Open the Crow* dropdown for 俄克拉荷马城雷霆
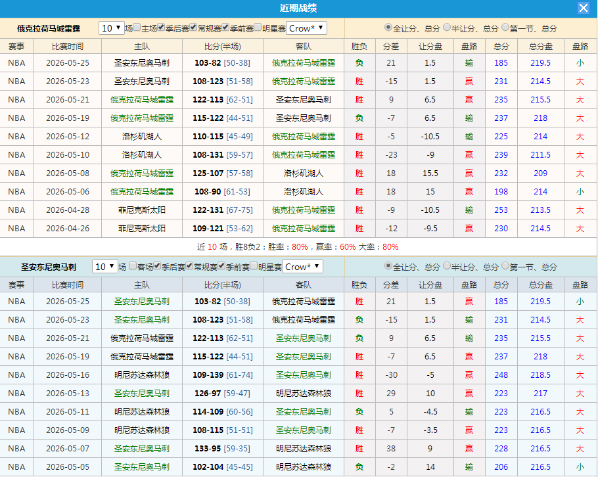 306,28
